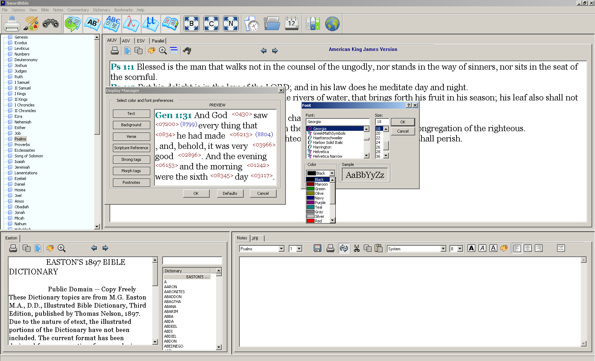Image resolution: width=595 pixels, height=361 pixels.
Task: Save notes with the floppy disk icon
Action: click(x=317, y=248)
